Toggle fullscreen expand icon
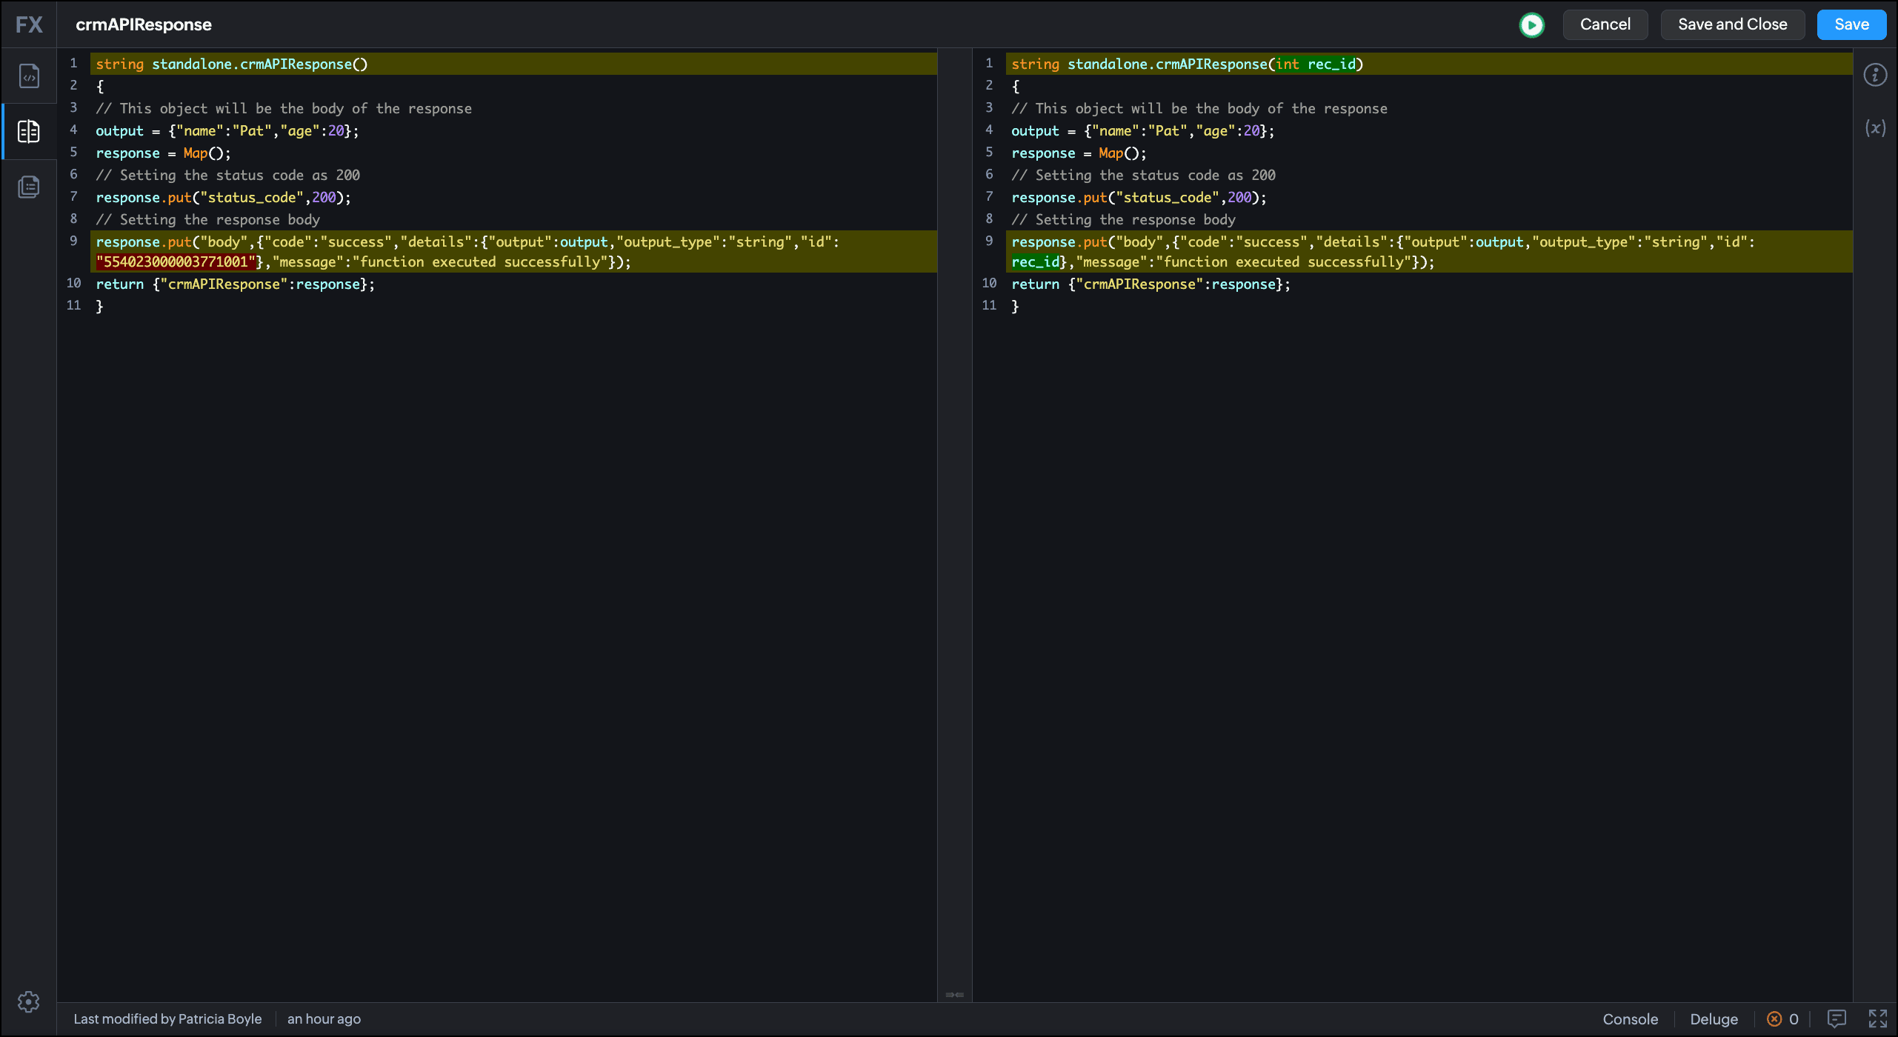 click(1877, 1019)
